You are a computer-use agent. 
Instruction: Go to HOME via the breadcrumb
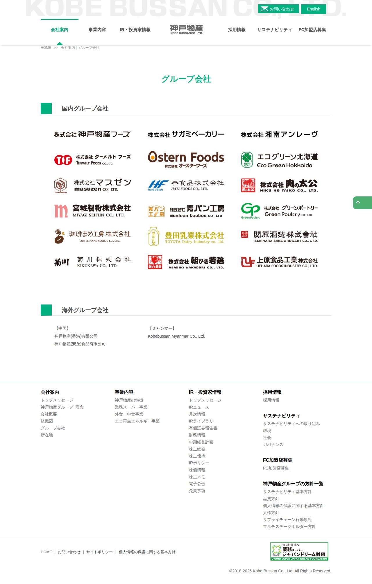46,48
